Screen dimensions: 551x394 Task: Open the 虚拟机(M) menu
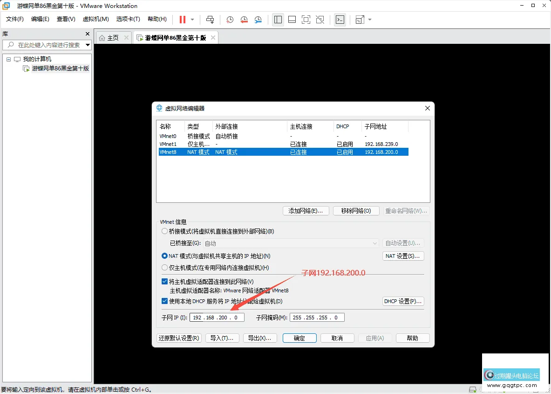(x=95, y=19)
